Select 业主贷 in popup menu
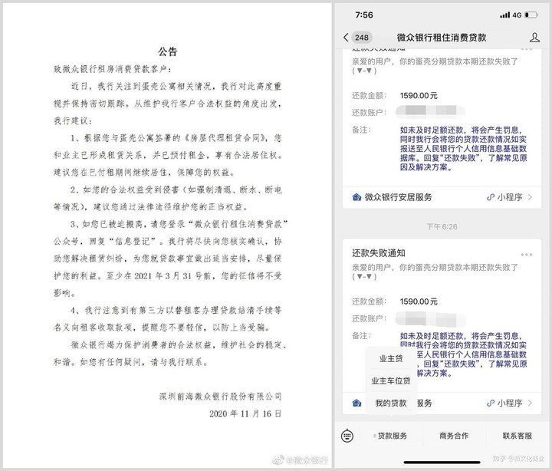 [391, 359]
